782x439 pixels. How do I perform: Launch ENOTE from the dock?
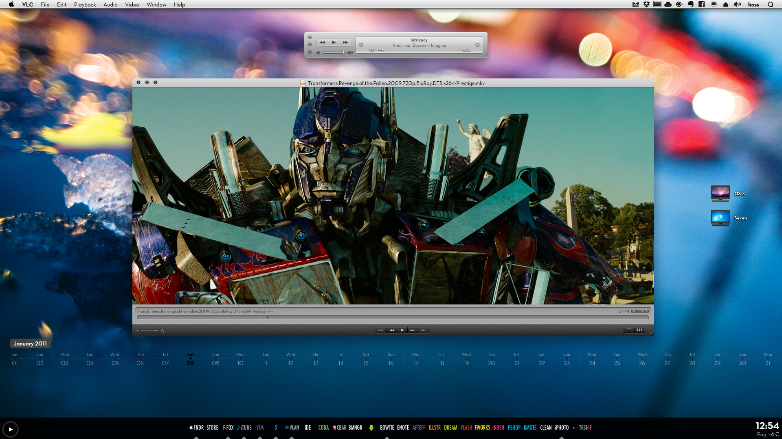point(403,428)
